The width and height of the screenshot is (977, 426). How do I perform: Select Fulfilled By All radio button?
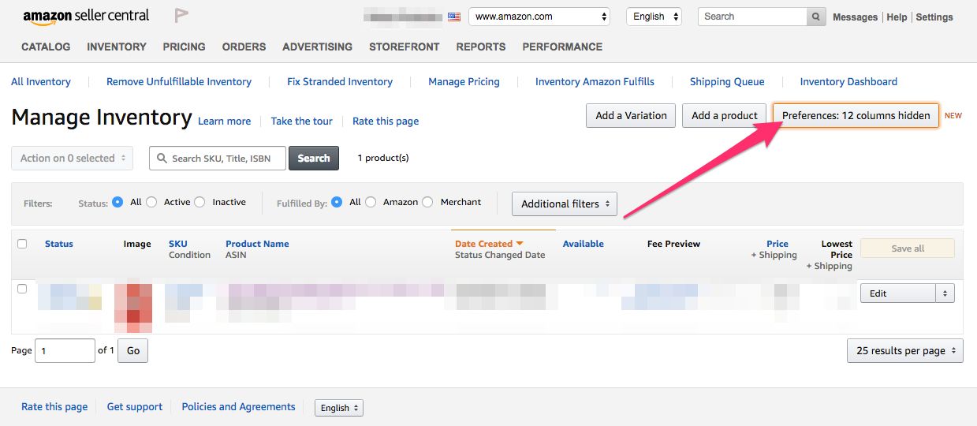tap(337, 202)
